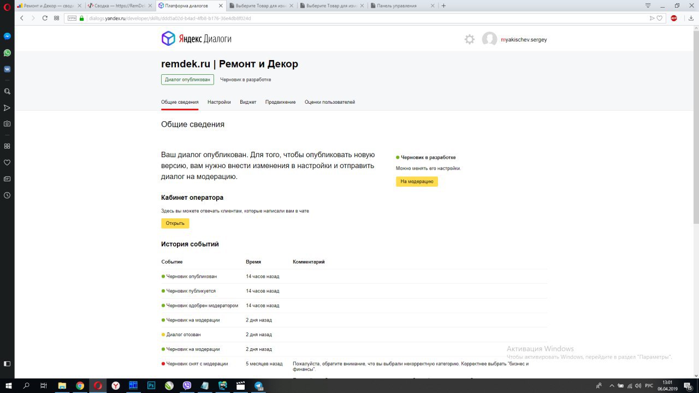This screenshot has height=393, width=699.
Task: Click Открыть to open operator cabinet
Action: 175,223
